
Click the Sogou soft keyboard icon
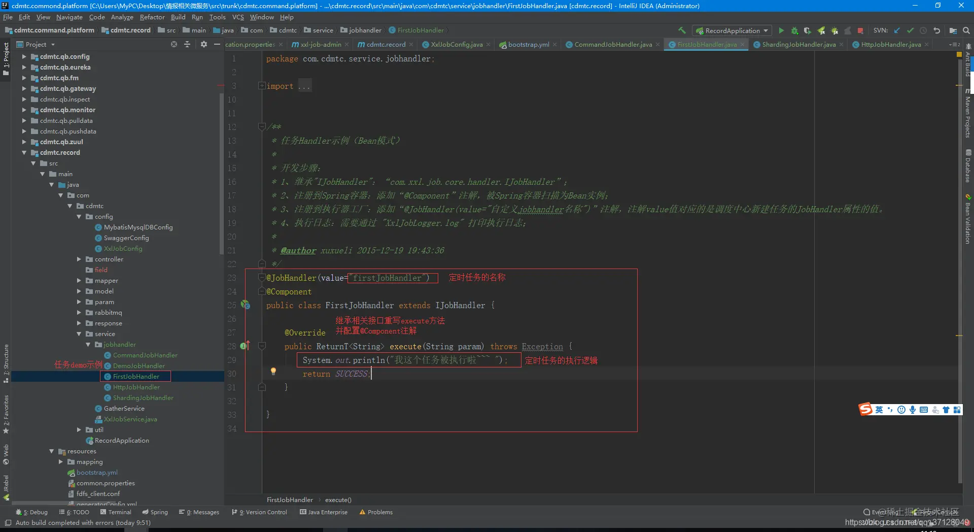click(924, 410)
